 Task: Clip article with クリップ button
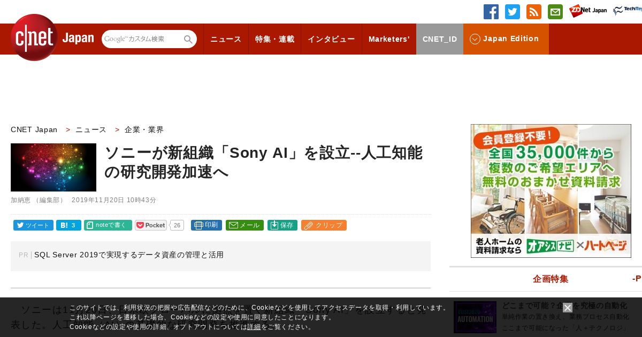(x=324, y=225)
